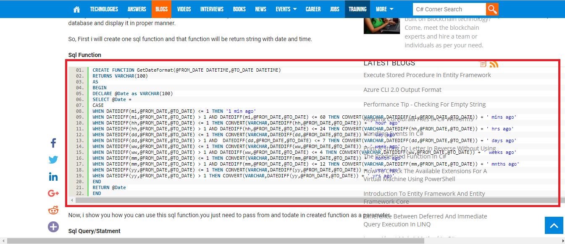Viewport: 565px width, 244px height.
Task: Expand the Events dropdown menu
Action: pyautogui.click(x=286, y=9)
